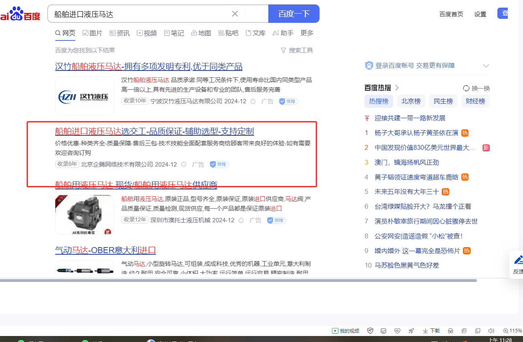Switch to the 文库 tab

[x=255, y=33]
